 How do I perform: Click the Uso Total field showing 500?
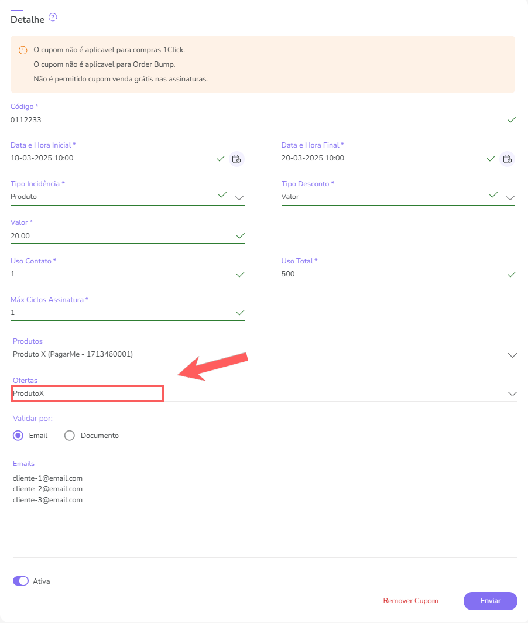(386, 274)
